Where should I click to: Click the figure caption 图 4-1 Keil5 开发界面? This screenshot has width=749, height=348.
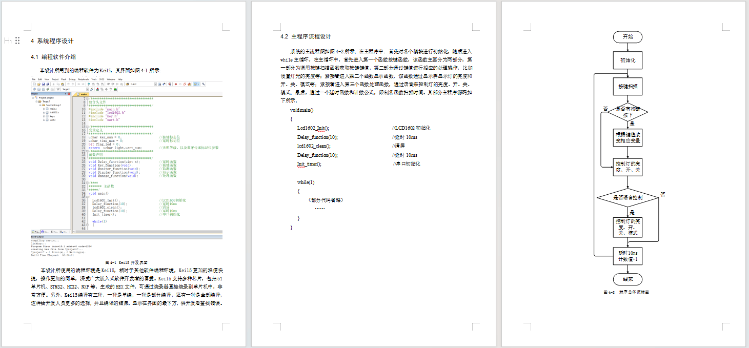click(126, 261)
